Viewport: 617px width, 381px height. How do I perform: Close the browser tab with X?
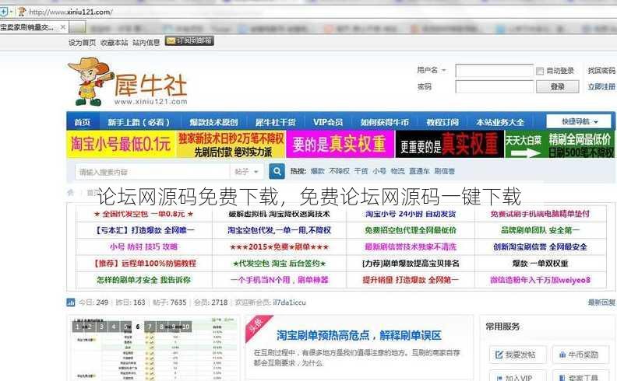click(x=62, y=27)
